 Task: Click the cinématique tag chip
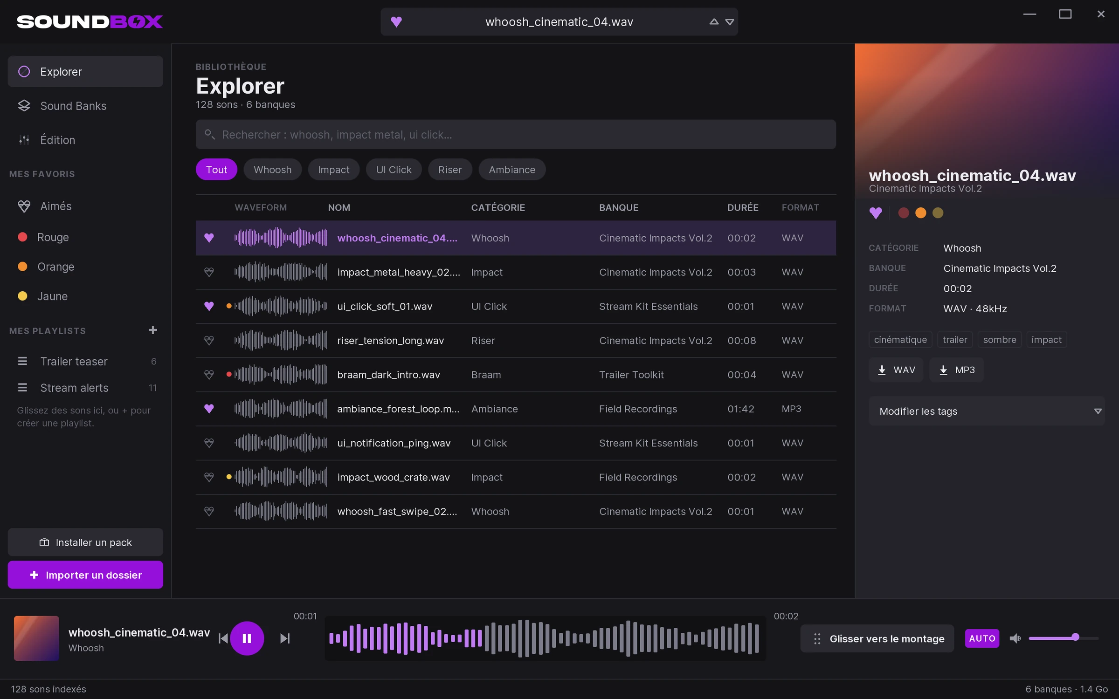900,340
